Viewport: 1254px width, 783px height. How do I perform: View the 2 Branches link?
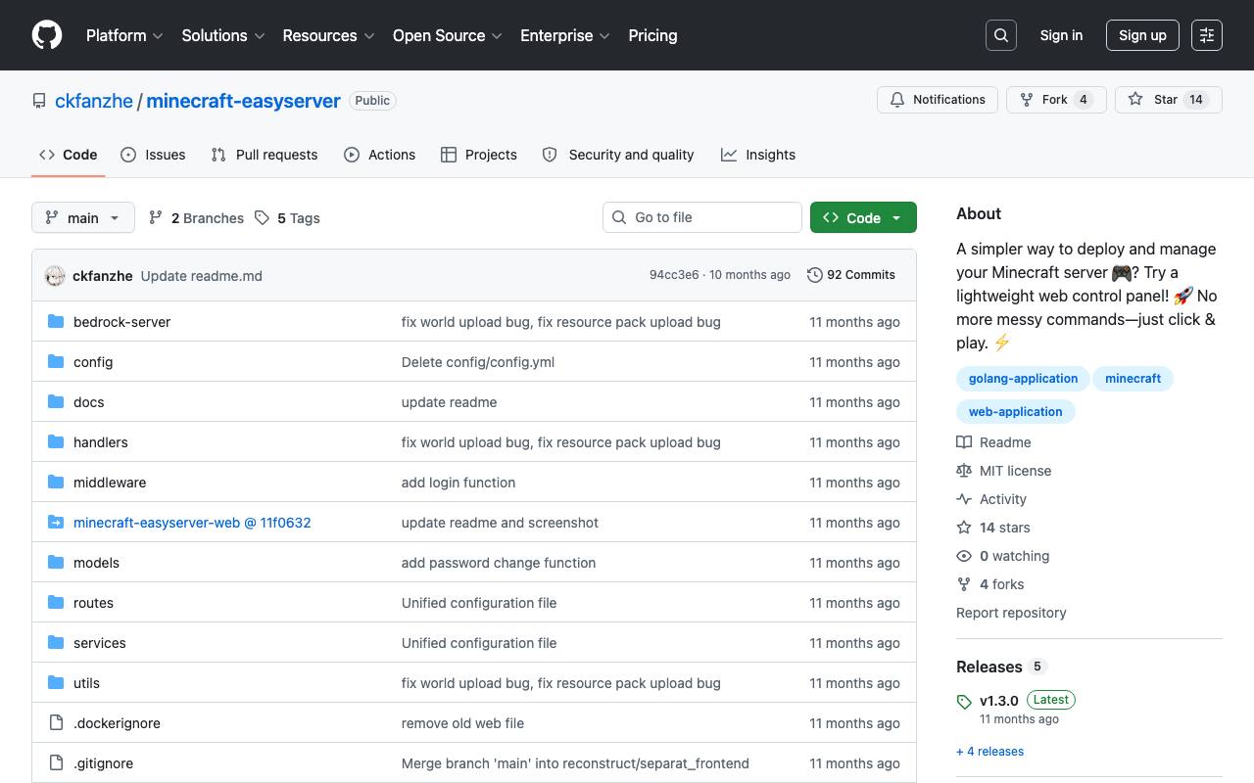[196, 218]
